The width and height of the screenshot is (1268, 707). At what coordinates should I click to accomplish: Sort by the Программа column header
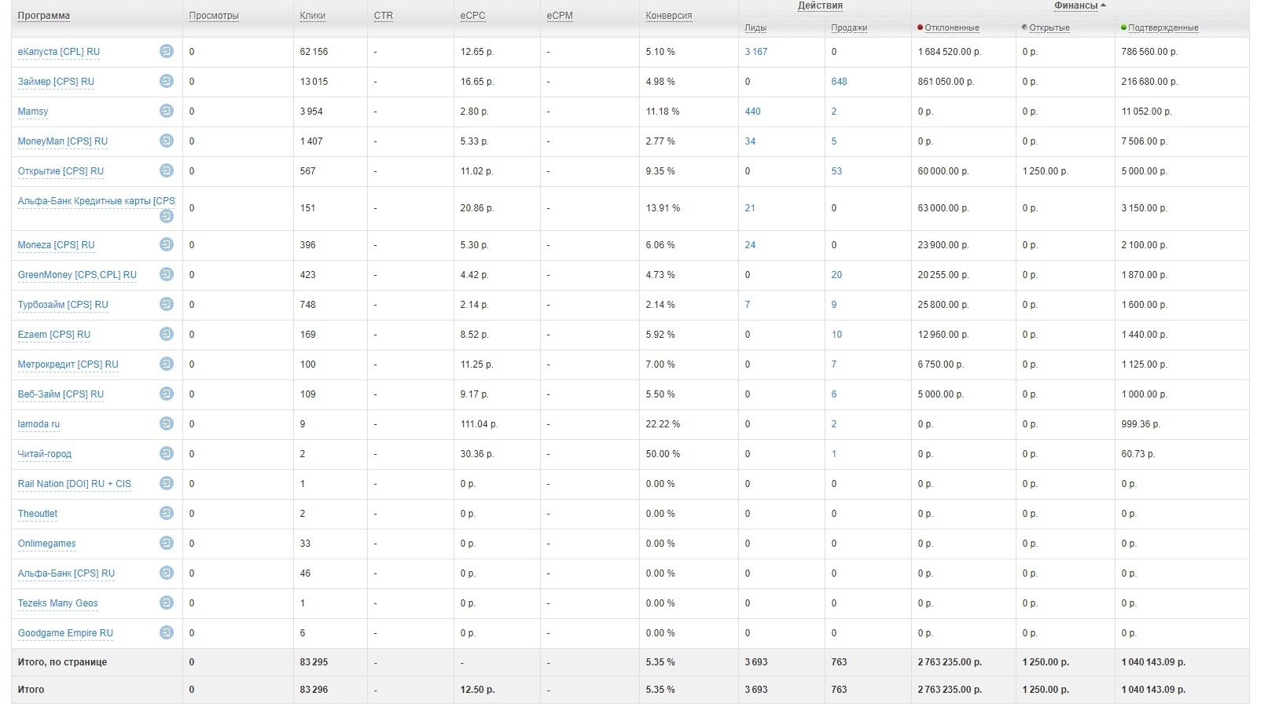tap(43, 16)
